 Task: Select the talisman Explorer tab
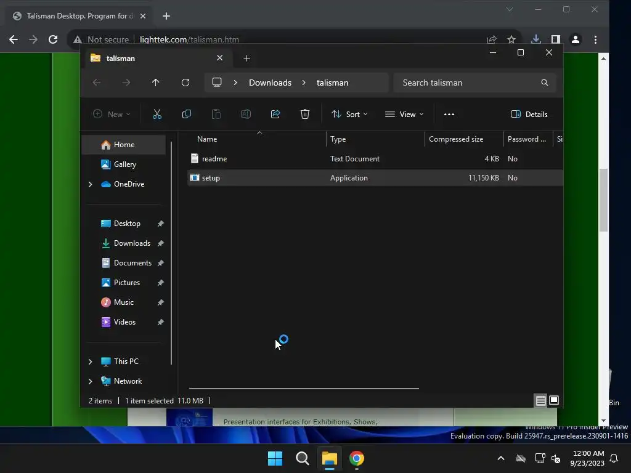(157, 59)
